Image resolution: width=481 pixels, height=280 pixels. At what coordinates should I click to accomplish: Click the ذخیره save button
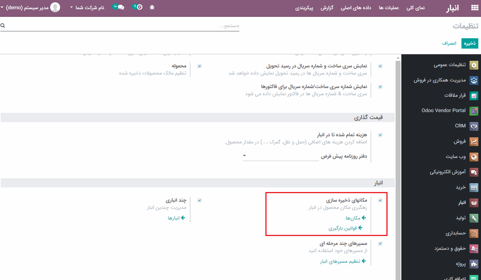tap(470, 43)
